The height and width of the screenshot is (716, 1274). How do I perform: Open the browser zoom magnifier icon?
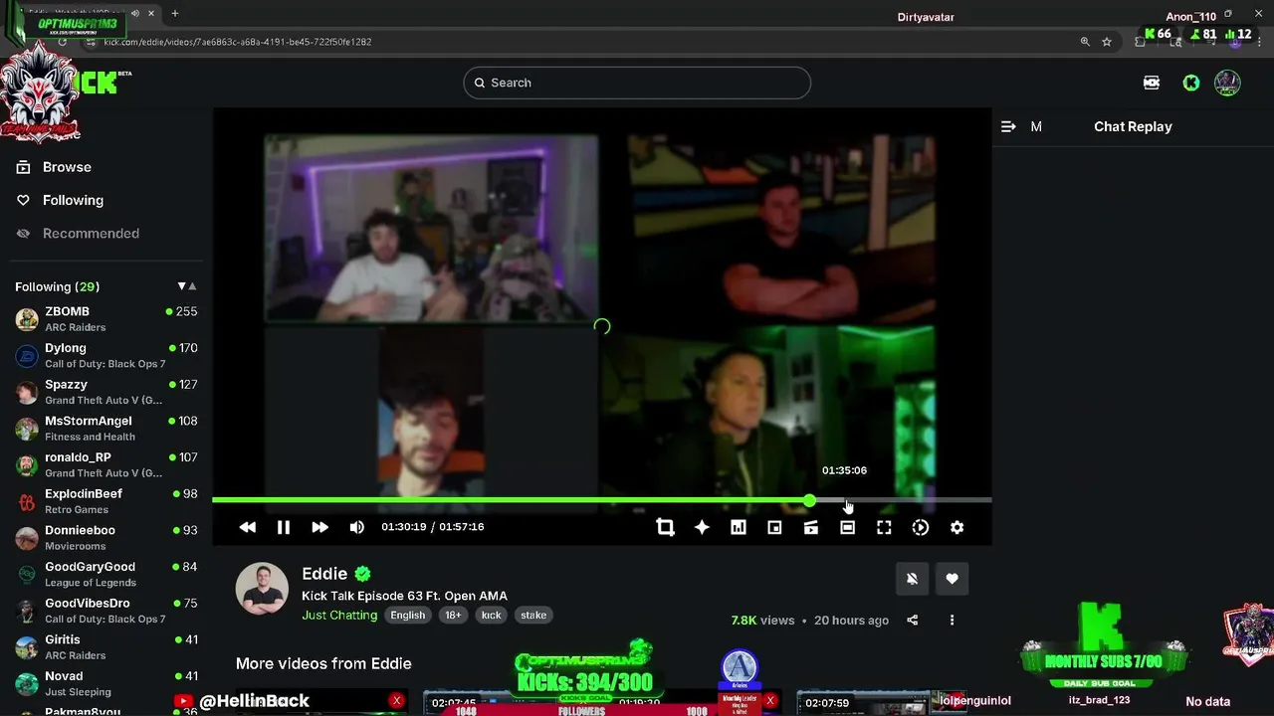coord(1085,42)
